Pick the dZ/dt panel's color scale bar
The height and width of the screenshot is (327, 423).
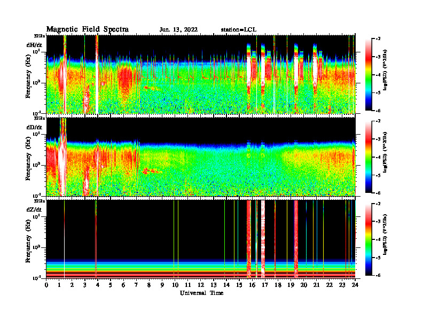[x=369, y=239]
